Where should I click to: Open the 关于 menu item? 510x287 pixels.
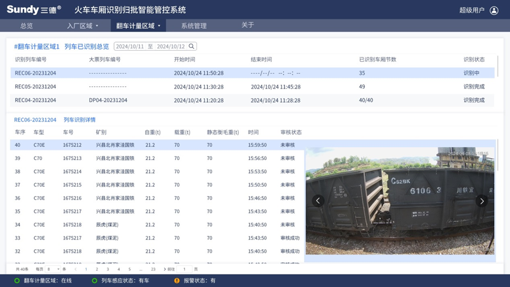coord(248,25)
